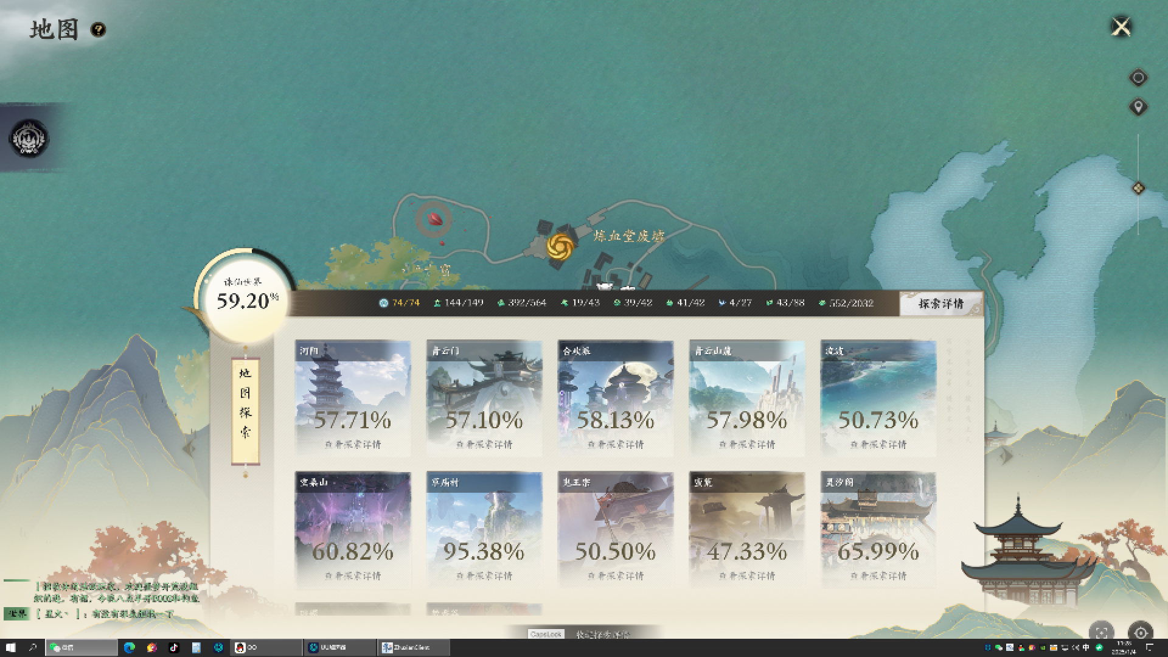Click the green world channel tag in chat
This screenshot has width=1168, height=657.
(16, 613)
